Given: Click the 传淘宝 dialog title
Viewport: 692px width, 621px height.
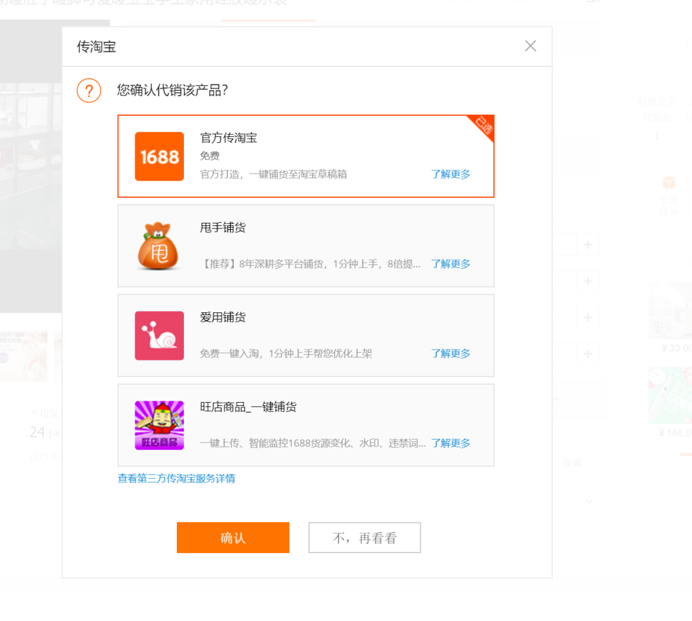Looking at the screenshot, I should (96, 46).
